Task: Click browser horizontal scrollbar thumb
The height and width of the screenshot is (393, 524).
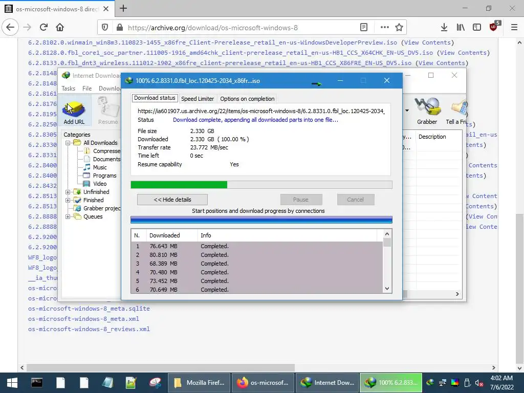Action: tap(160, 367)
